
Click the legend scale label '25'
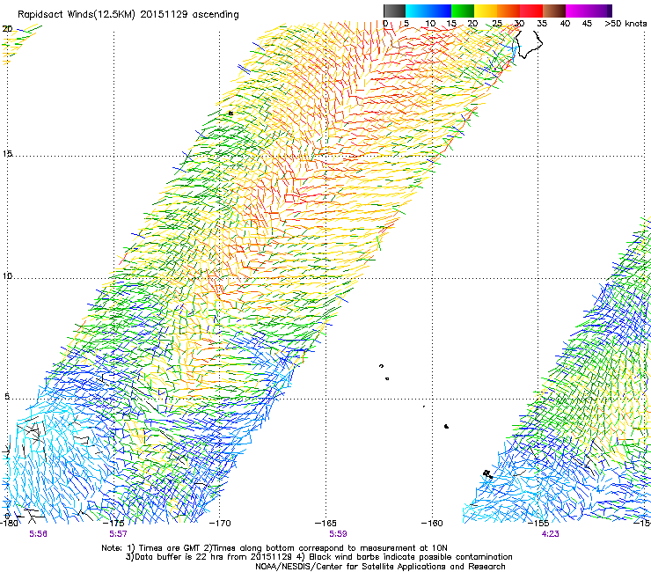(496, 24)
